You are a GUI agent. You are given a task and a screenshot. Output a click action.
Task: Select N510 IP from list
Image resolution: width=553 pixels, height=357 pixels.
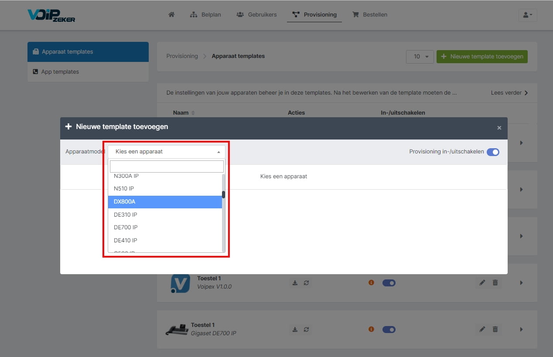click(x=165, y=189)
